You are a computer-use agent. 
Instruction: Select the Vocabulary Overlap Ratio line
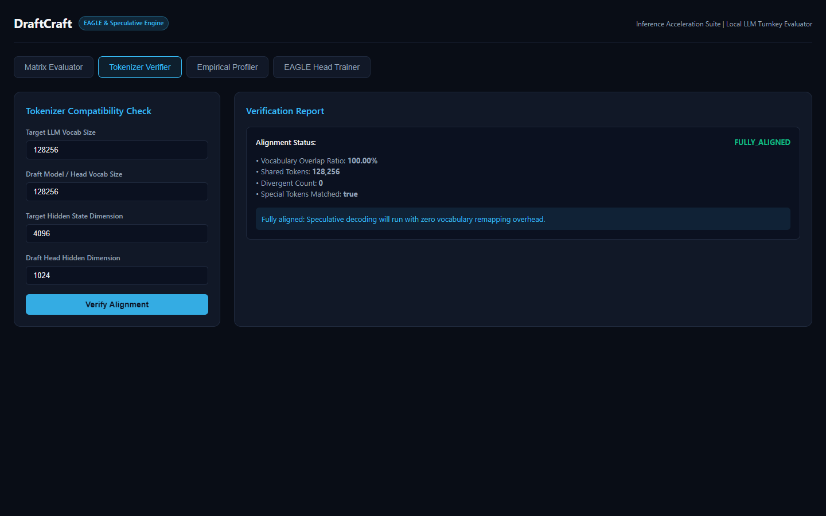(x=317, y=161)
